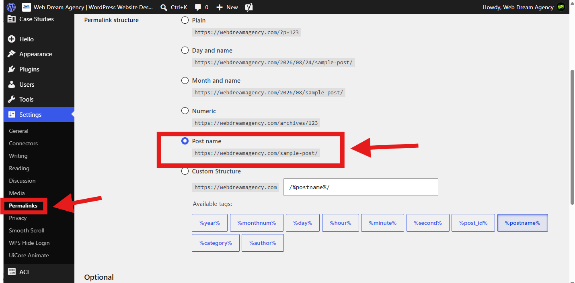Insert the %hour% tag

[x=340, y=223]
